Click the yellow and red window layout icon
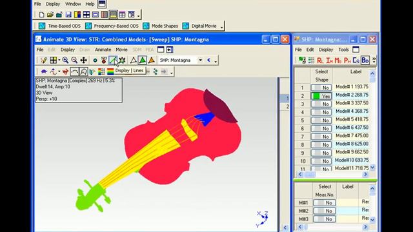The image size is (413, 232). [77, 14]
